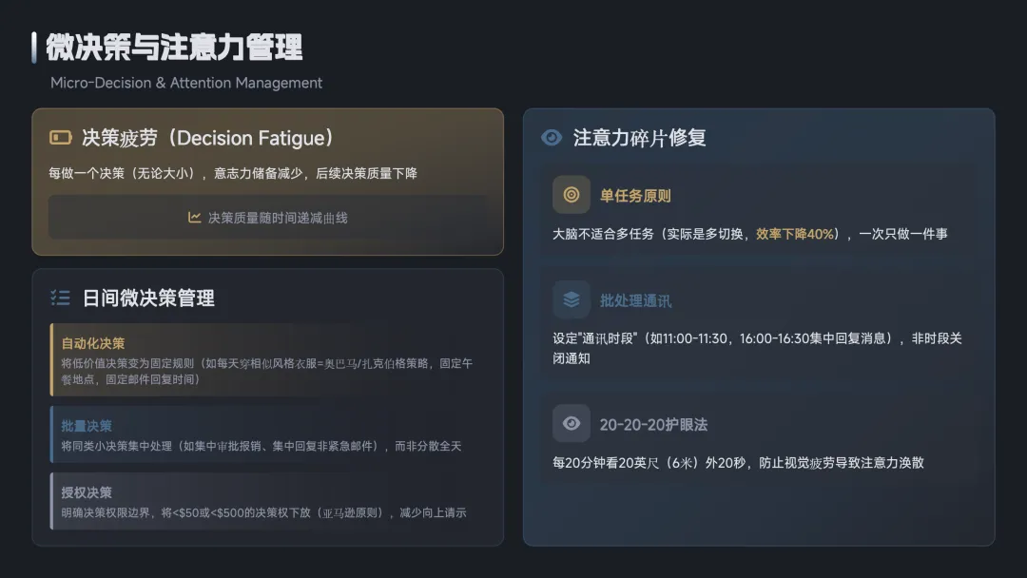Click the 决策疲劳 (Decision Fatigue) heading

coord(208,138)
